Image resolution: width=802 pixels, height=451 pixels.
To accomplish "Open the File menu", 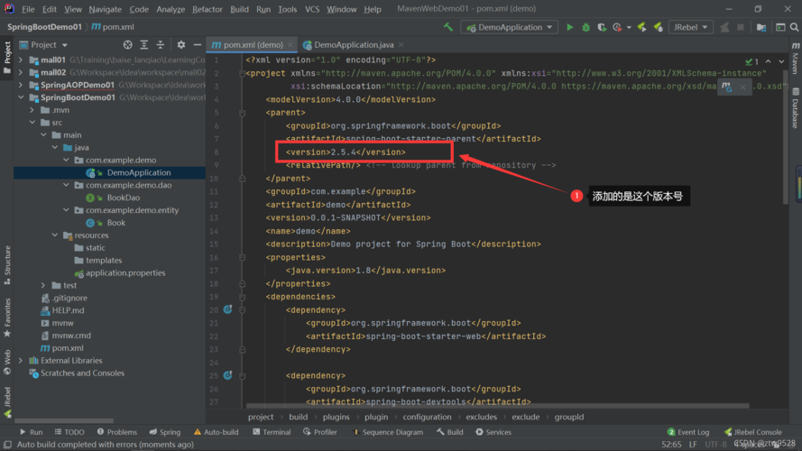I will [28, 9].
